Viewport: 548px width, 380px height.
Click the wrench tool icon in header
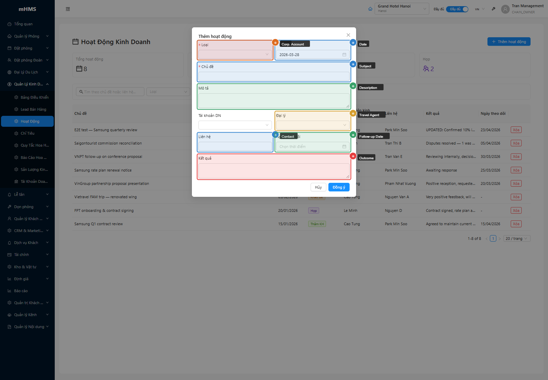tap(493, 9)
